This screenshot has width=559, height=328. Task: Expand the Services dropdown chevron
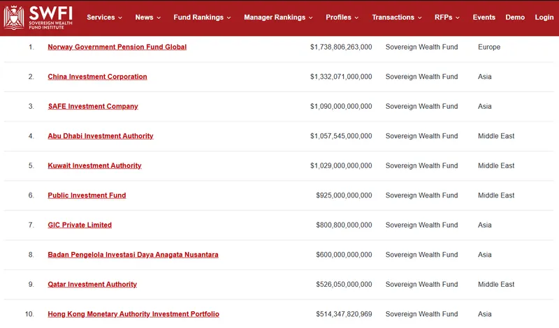pyautogui.click(x=120, y=18)
